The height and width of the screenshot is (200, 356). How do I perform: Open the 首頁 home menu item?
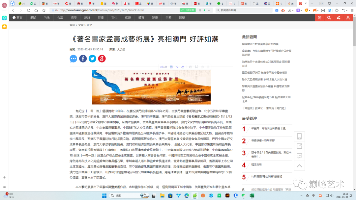17,17
